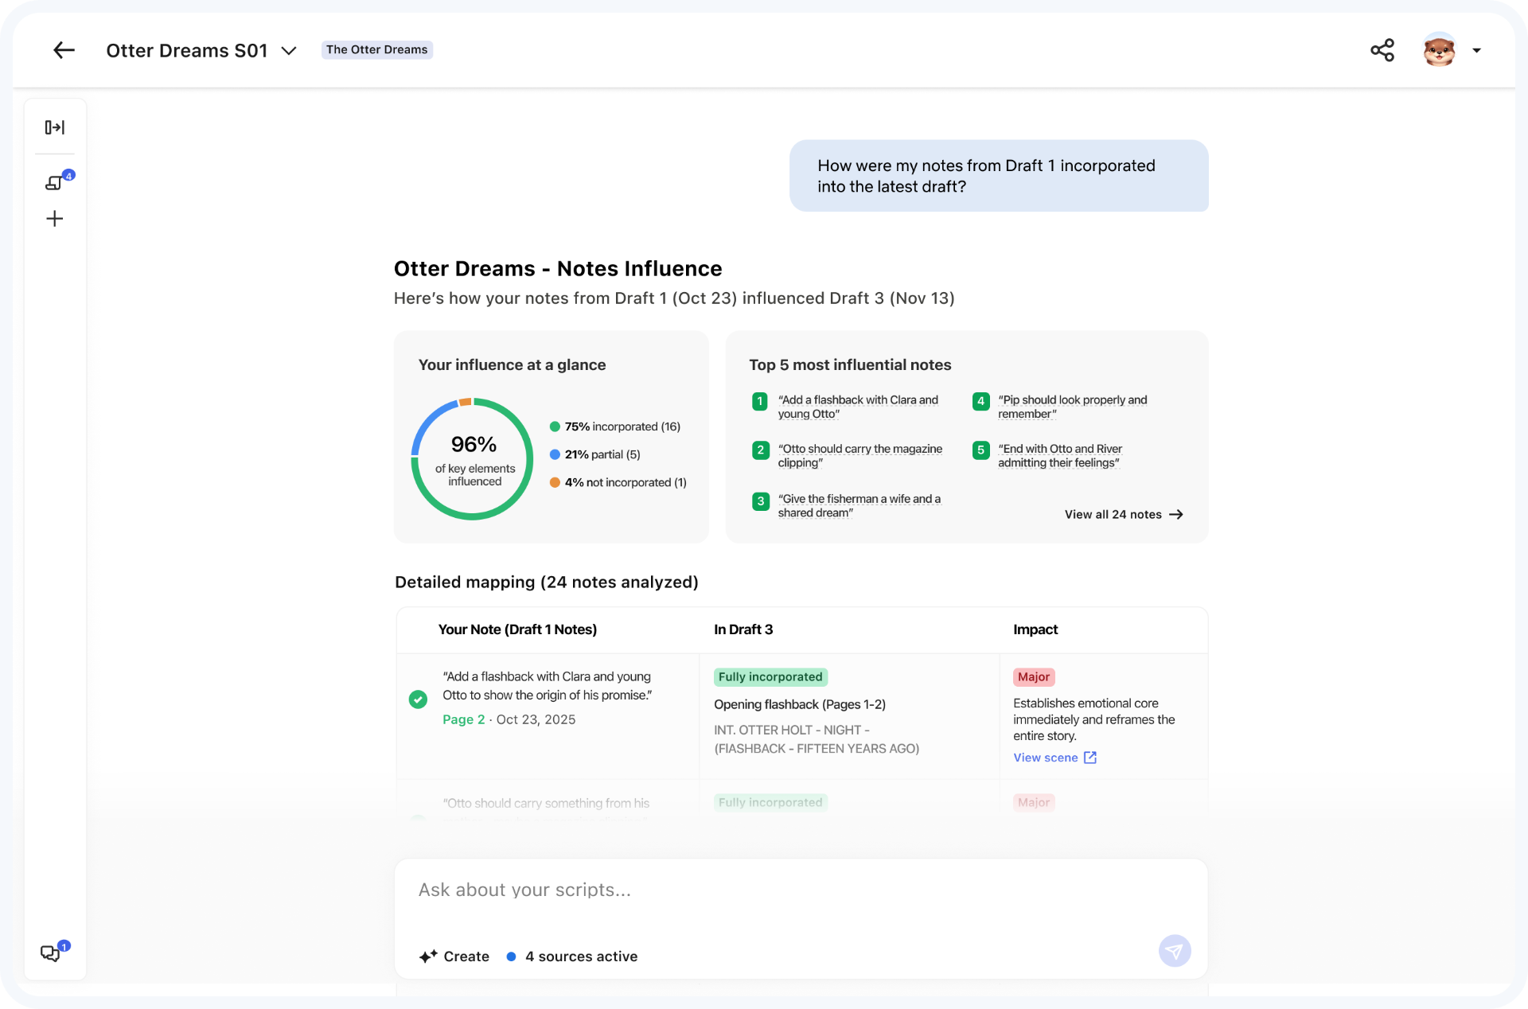
Task: Click number 1 badge in top notes
Action: (760, 401)
